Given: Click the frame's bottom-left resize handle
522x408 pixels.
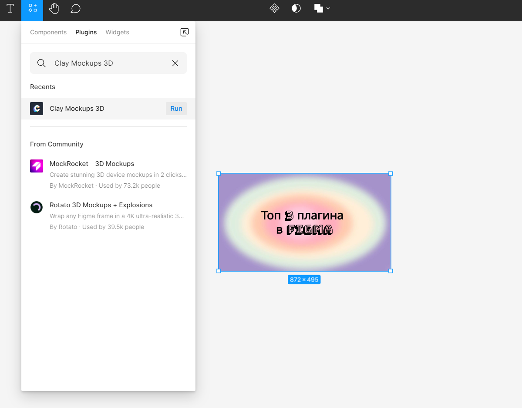Looking at the screenshot, I should tap(219, 271).
